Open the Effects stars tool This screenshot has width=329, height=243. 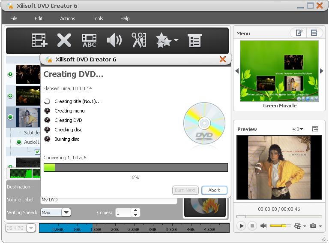(x=164, y=40)
